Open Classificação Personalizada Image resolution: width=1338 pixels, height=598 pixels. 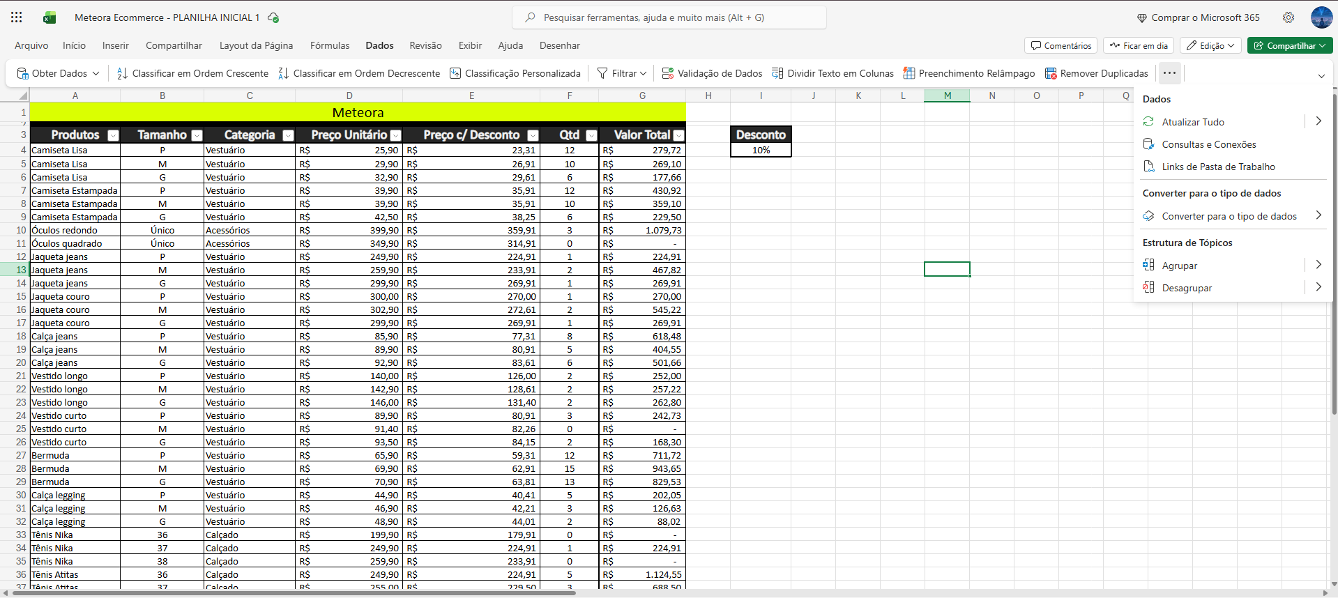(515, 73)
